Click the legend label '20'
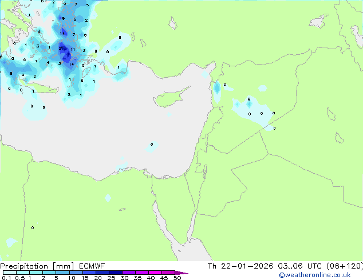363x280 pixels. tap(98, 278)
